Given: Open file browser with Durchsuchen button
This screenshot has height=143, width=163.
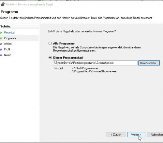Looking at the screenshot, I should pos(149,63).
